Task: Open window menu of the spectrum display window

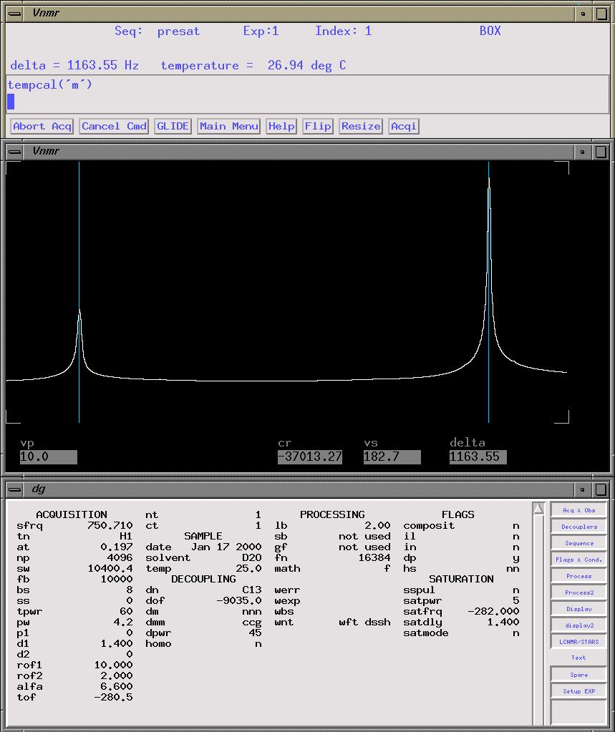Action: point(14,152)
